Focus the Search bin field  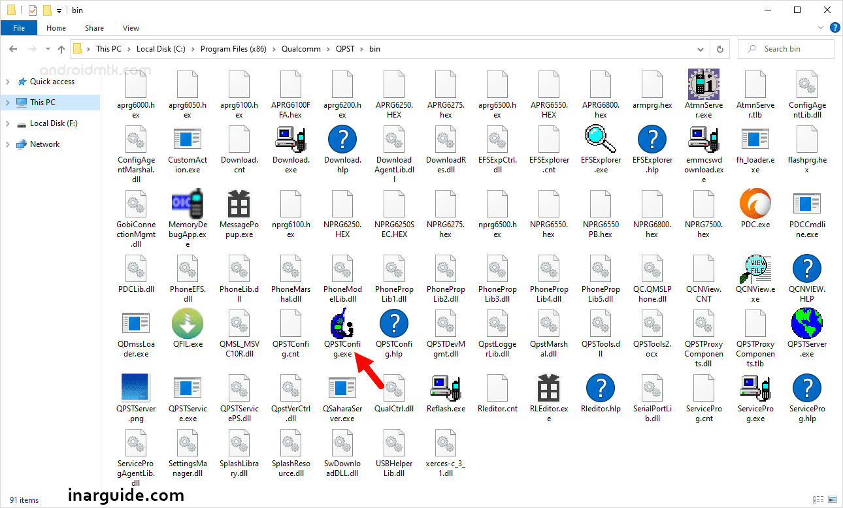pyautogui.click(x=786, y=49)
